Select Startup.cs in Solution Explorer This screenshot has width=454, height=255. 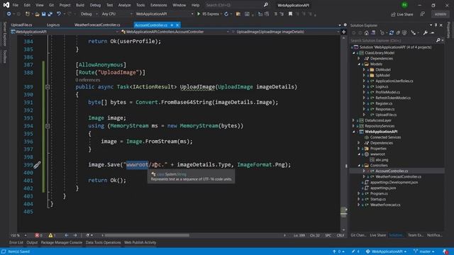(378, 199)
